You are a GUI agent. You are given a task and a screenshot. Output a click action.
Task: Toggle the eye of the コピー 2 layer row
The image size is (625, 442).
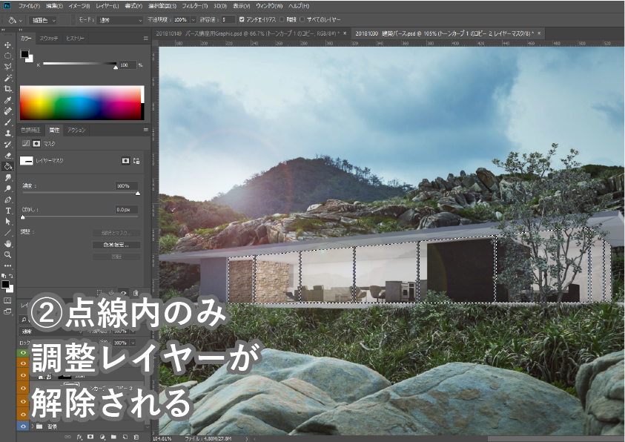(x=23, y=388)
